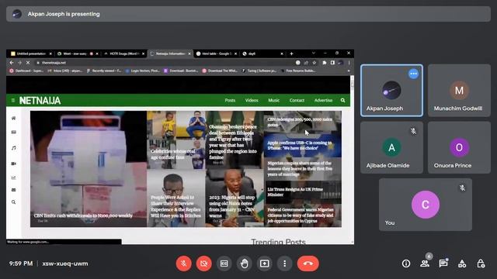
Task: Switch to Netnaija browser tab
Action: pyautogui.click(x=171, y=53)
